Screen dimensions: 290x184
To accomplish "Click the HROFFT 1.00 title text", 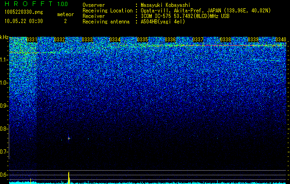I will click(36, 4).
